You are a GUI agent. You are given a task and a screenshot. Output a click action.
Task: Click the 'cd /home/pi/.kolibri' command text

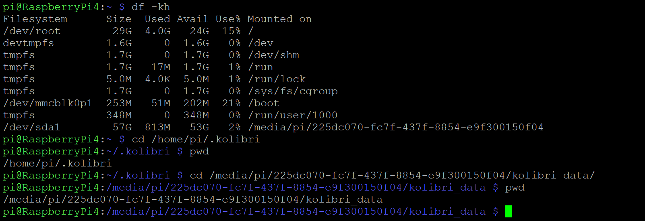pyautogui.click(x=196, y=139)
